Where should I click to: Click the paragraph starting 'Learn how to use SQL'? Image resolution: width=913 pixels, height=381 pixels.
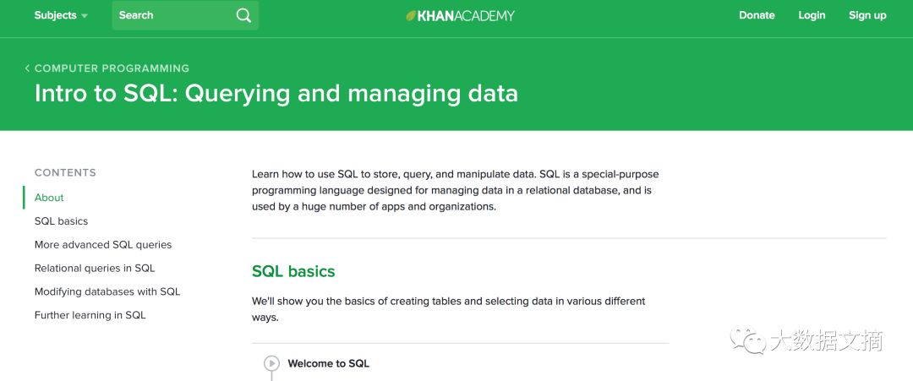456,190
